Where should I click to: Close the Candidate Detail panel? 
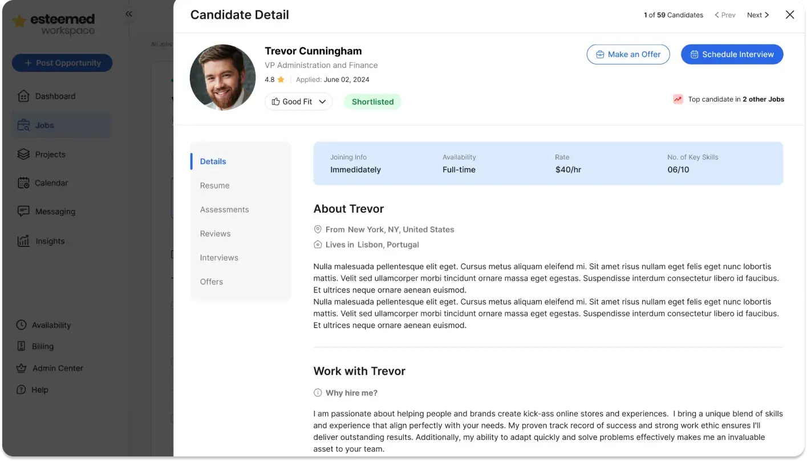pyautogui.click(x=790, y=15)
